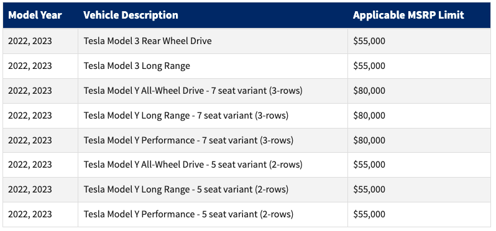The height and width of the screenshot is (231, 496).
Task: Click the Vehicle Description column header
Action: (131, 15)
